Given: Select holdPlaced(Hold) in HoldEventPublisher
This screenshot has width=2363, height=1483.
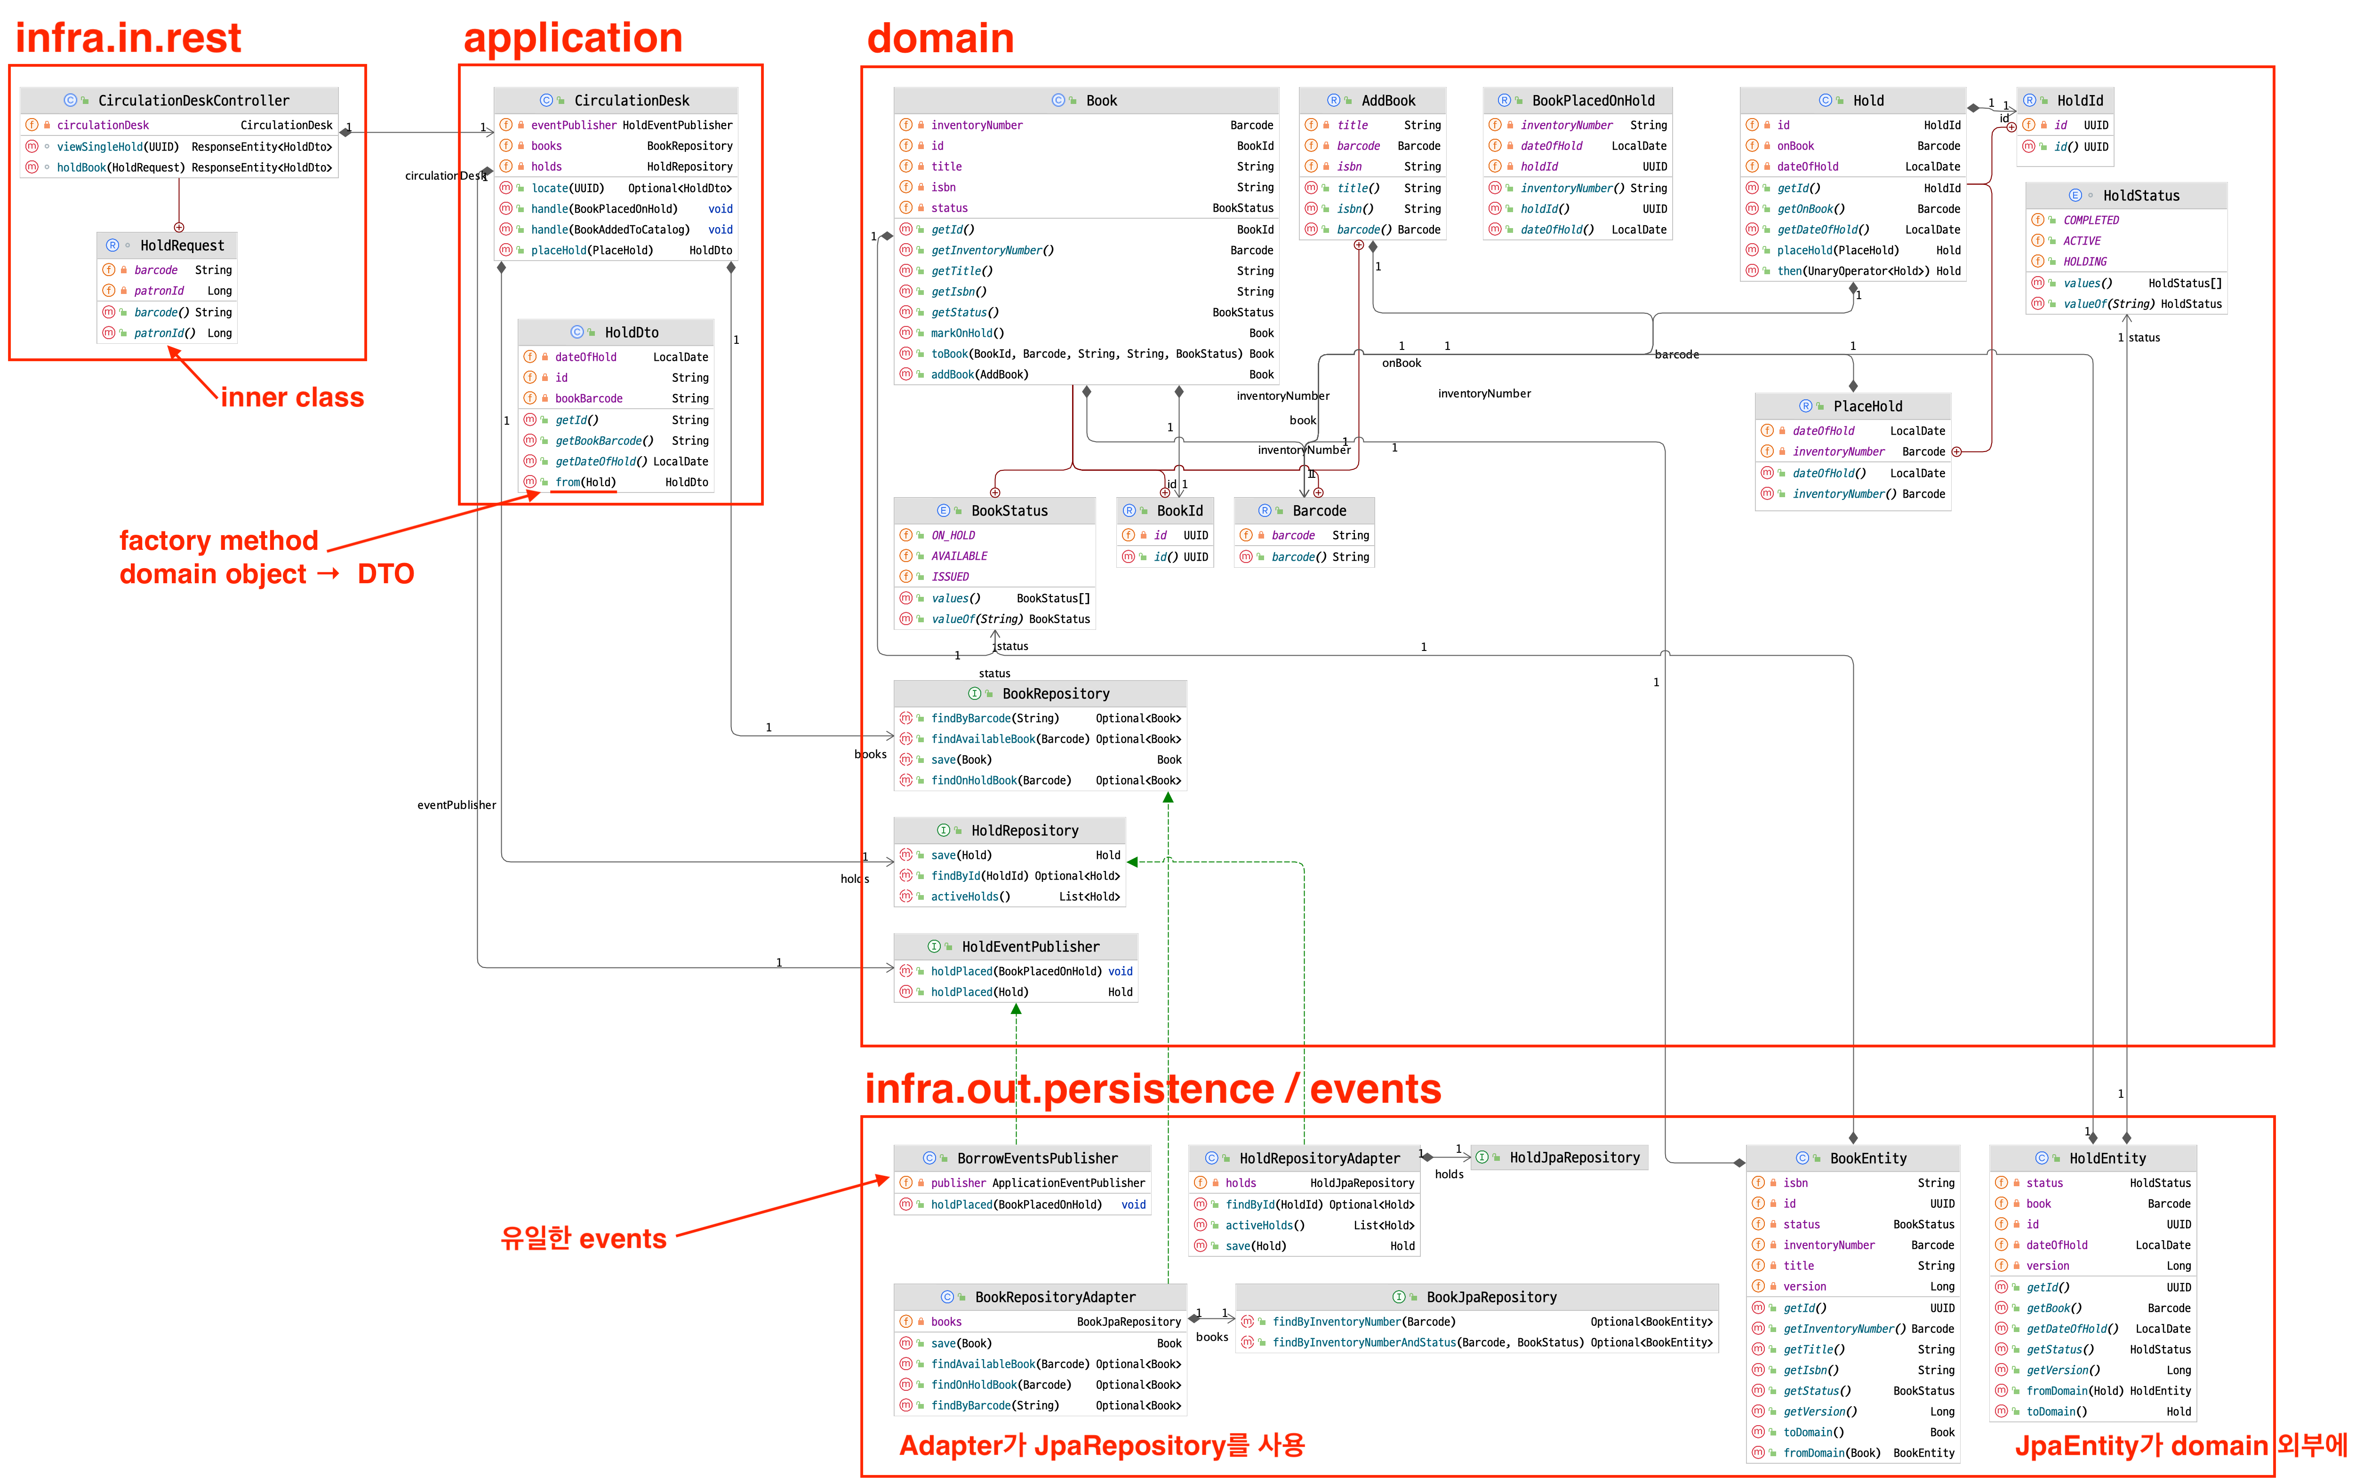Looking at the screenshot, I should pyautogui.click(x=1016, y=992).
